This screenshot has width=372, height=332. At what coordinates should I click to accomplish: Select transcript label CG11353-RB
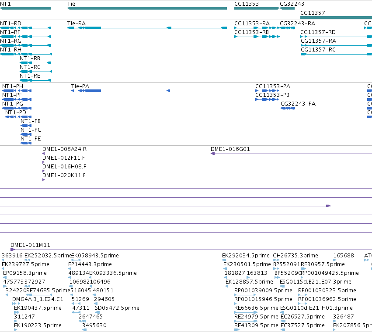pyautogui.click(x=251, y=32)
